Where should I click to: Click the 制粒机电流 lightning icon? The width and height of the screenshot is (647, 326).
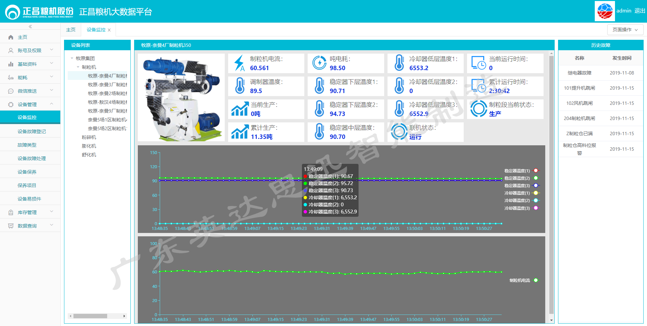(239, 63)
